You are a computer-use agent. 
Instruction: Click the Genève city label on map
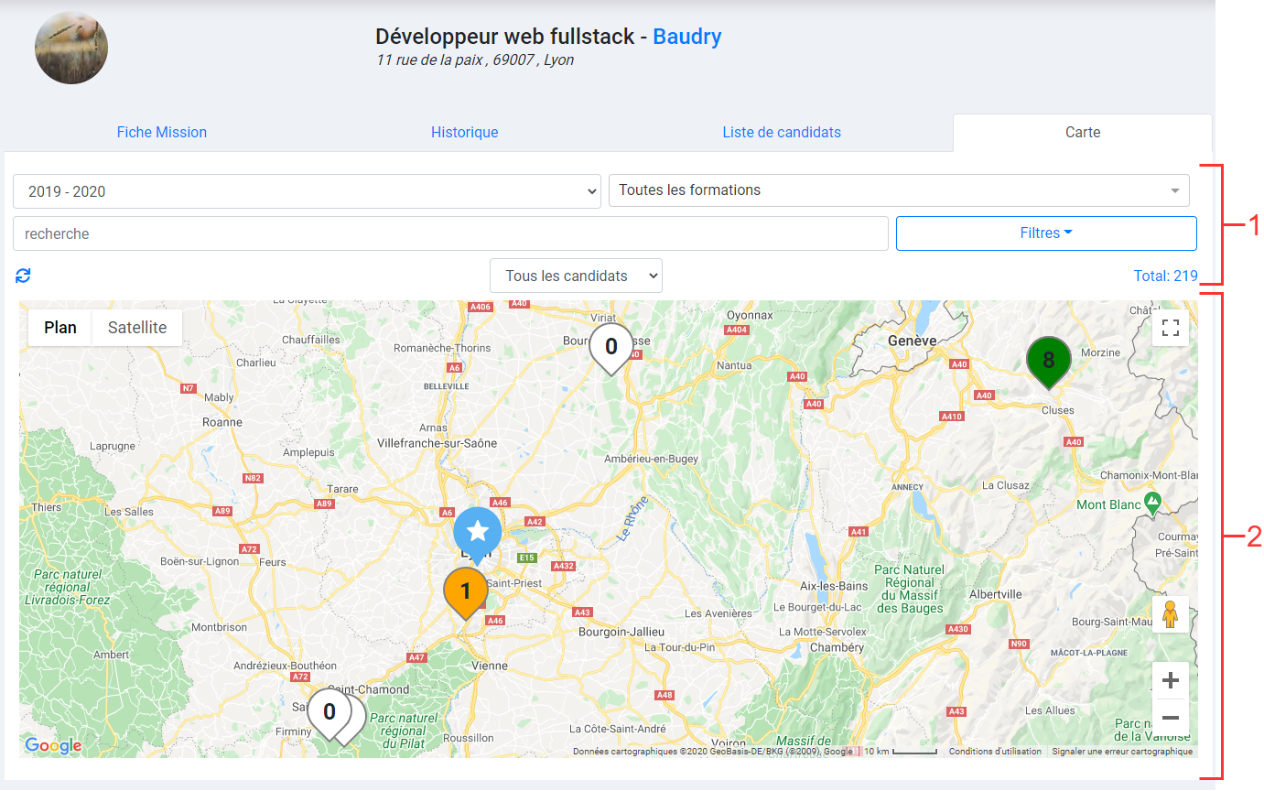912,341
